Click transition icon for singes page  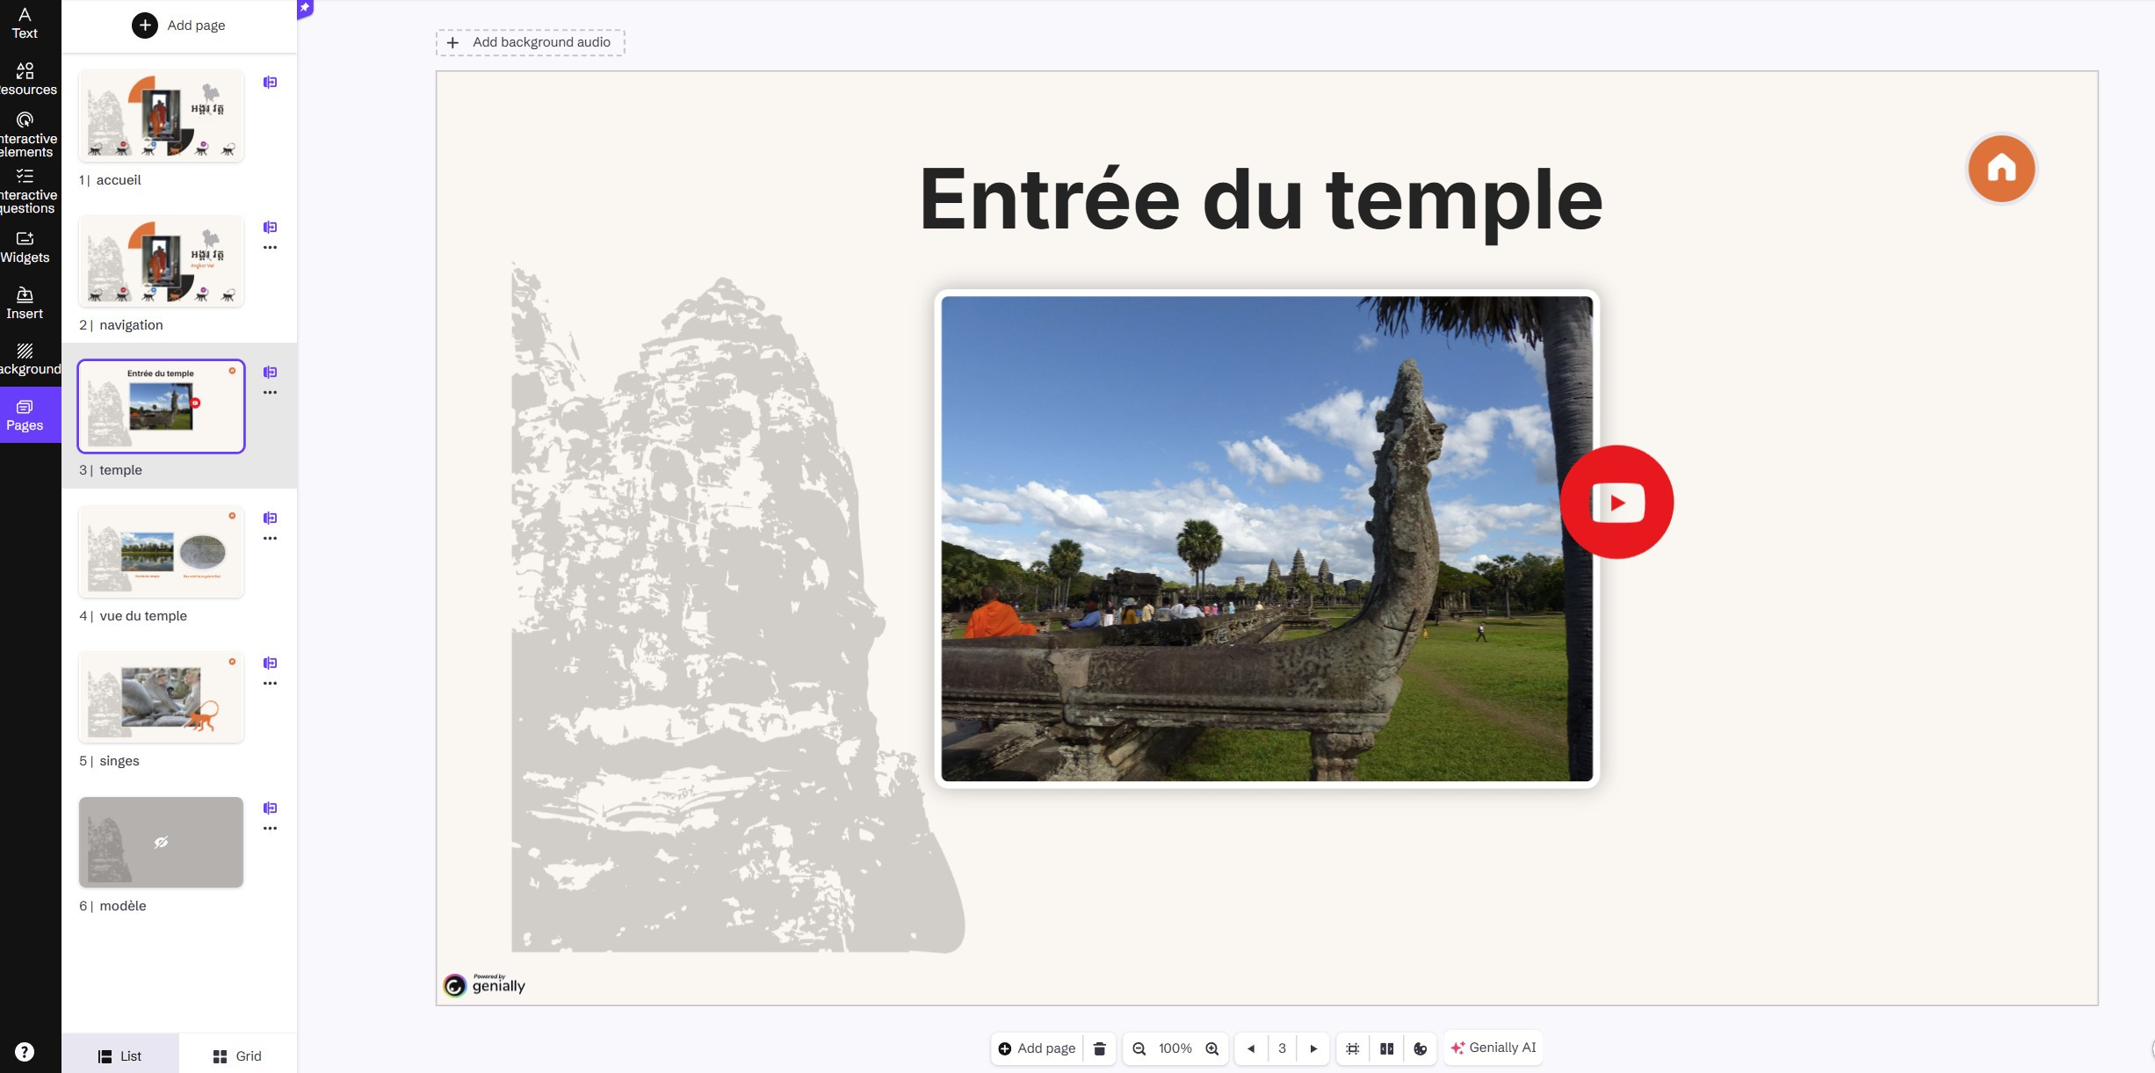[x=270, y=663]
